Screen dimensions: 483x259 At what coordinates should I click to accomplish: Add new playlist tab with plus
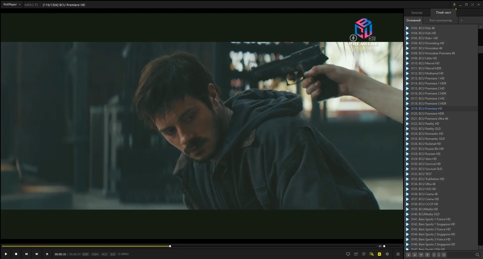click(462, 20)
